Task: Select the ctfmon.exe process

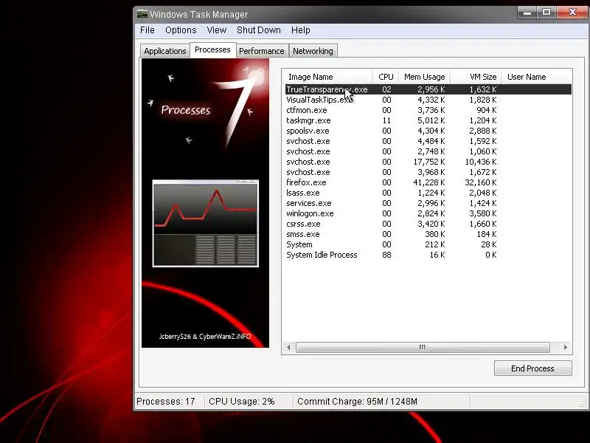Action: pyautogui.click(x=428, y=110)
